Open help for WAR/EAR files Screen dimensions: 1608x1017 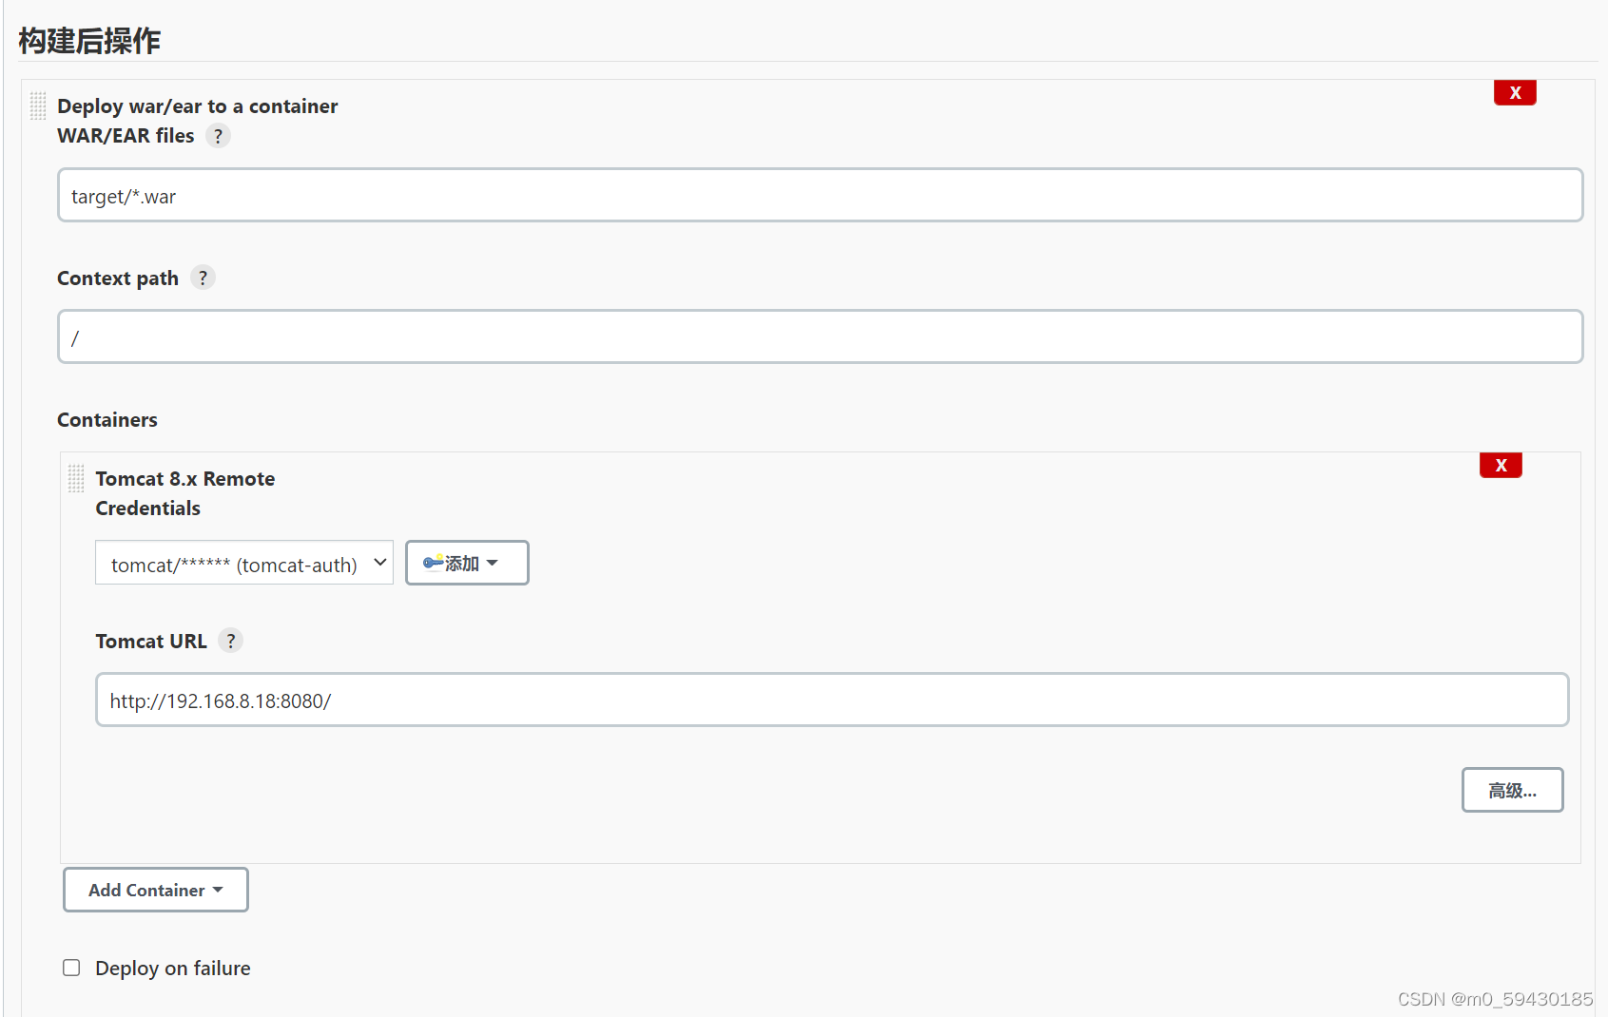click(x=218, y=136)
